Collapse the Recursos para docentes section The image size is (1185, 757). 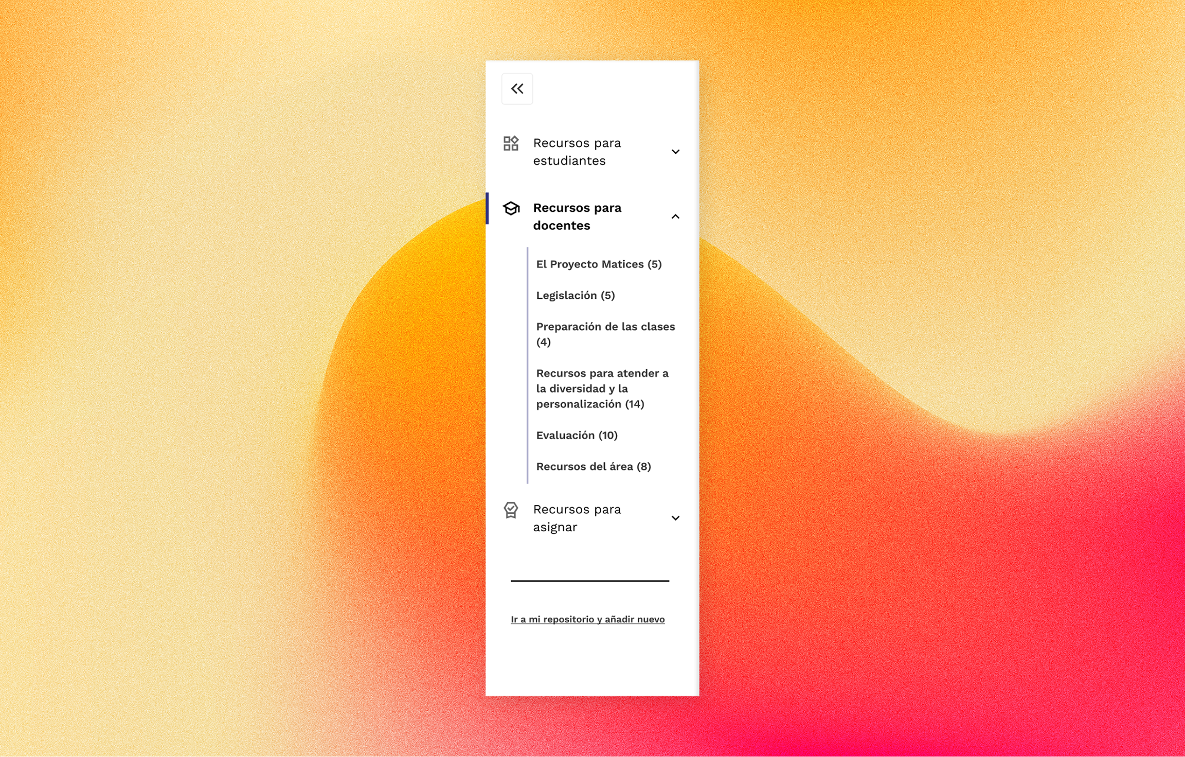pos(675,217)
